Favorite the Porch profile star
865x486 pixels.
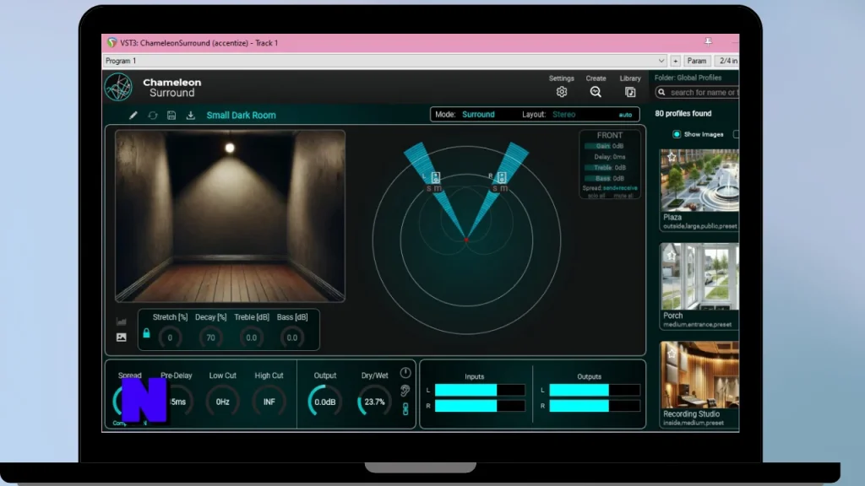tap(672, 255)
